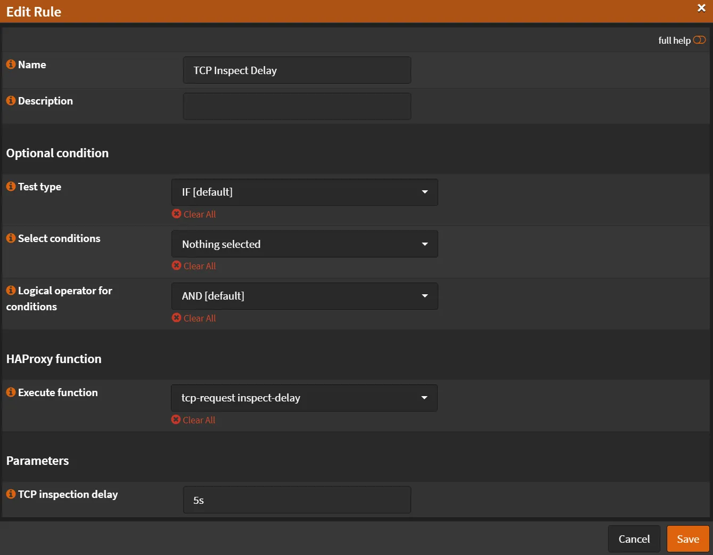Click info icon beside TCP inspection delay
Image resolution: width=713 pixels, height=555 pixels.
11,494
